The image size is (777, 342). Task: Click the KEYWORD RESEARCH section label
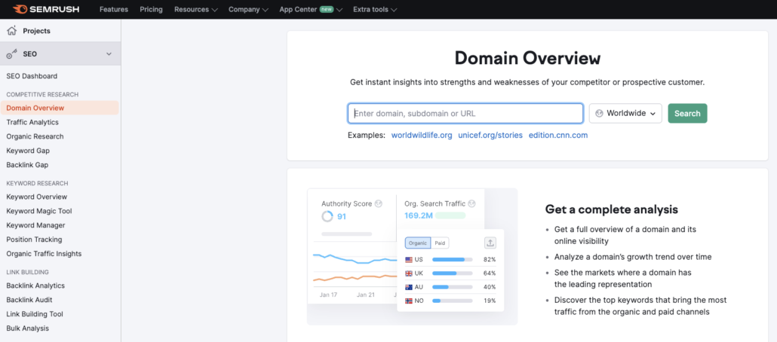(x=37, y=183)
